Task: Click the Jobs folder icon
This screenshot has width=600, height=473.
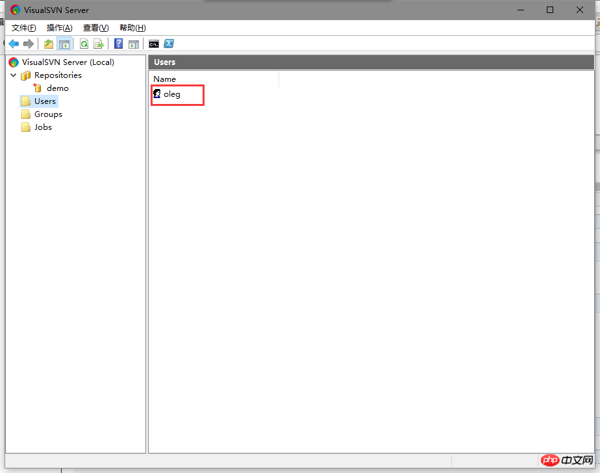Action: [25, 127]
